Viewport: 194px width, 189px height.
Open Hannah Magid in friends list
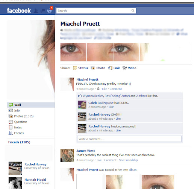(x=35, y=180)
